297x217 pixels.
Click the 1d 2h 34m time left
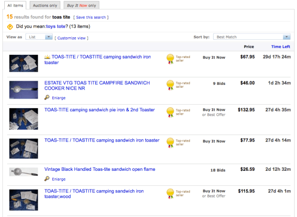click(x=280, y=83)
